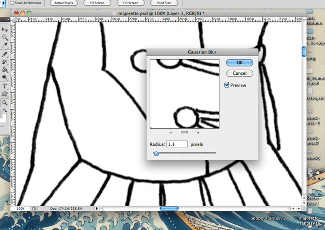Click the status bar preview icon
The width and height of the screenshot is (325, 230).
[x=34, y=209]
